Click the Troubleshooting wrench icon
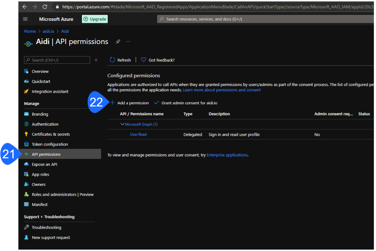Viewport: 376px width, 251px height. (x=27, y=227)
